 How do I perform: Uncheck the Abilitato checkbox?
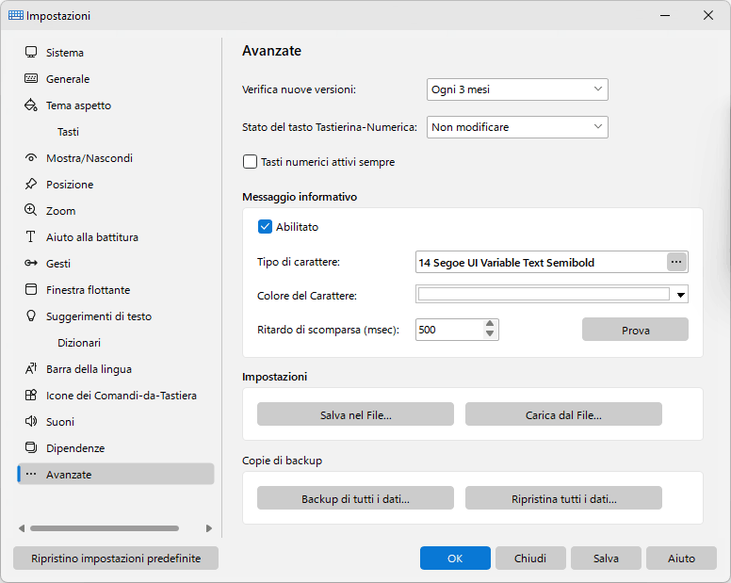[265, 226]
